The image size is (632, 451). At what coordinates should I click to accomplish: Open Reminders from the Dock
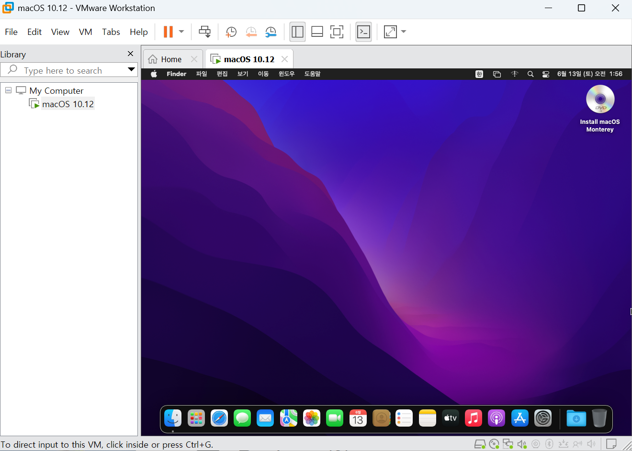point(404,418)
